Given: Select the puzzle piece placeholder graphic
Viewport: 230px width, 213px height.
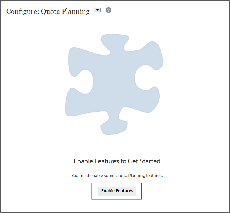Looking at the screenshot, I should [x=114, y=85].
